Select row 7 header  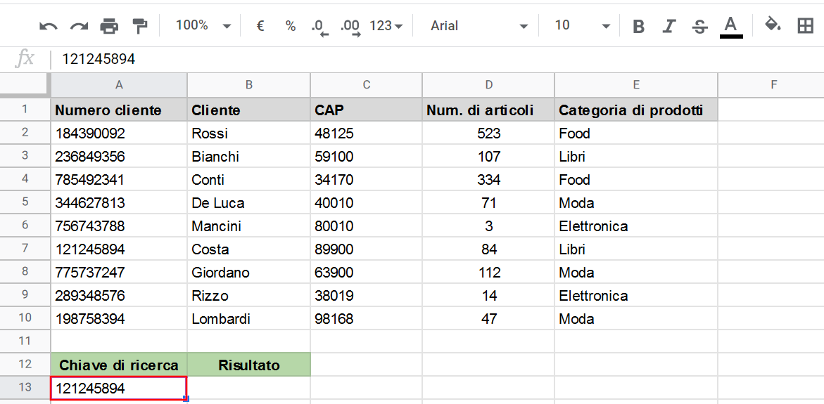(25, 249)
